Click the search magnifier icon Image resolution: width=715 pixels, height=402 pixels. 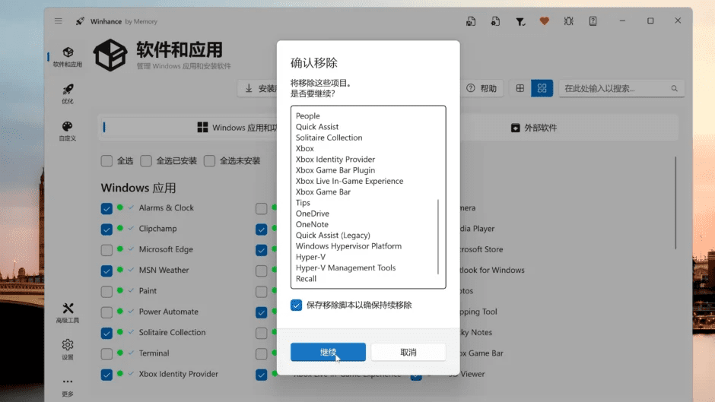pos(675,88)
